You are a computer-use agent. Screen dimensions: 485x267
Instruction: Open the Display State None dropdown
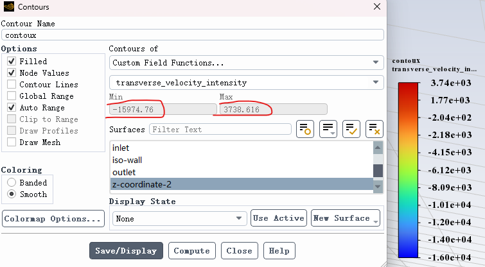point(180,218)
